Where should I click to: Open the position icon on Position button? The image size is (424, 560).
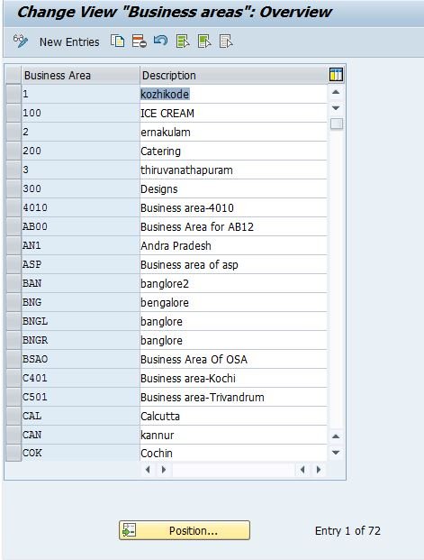pyautogui.click(x=129, y=530)
